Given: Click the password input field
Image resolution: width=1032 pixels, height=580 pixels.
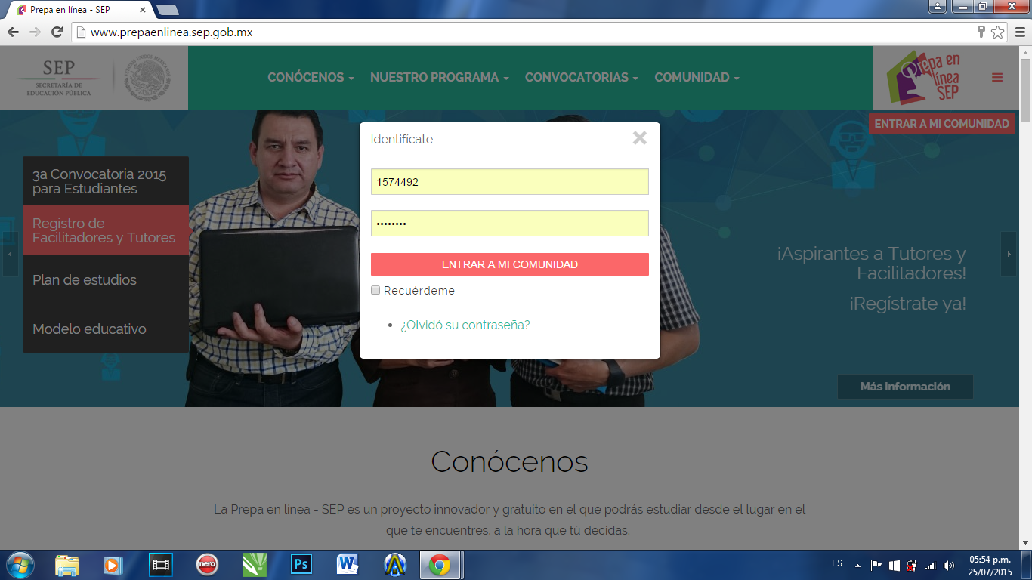Looking at the screenshot, I should (510, 224).
